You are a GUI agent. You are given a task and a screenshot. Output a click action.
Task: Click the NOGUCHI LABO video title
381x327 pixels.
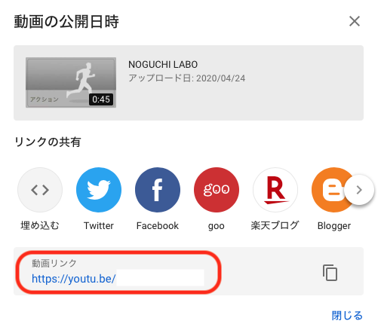163,65
